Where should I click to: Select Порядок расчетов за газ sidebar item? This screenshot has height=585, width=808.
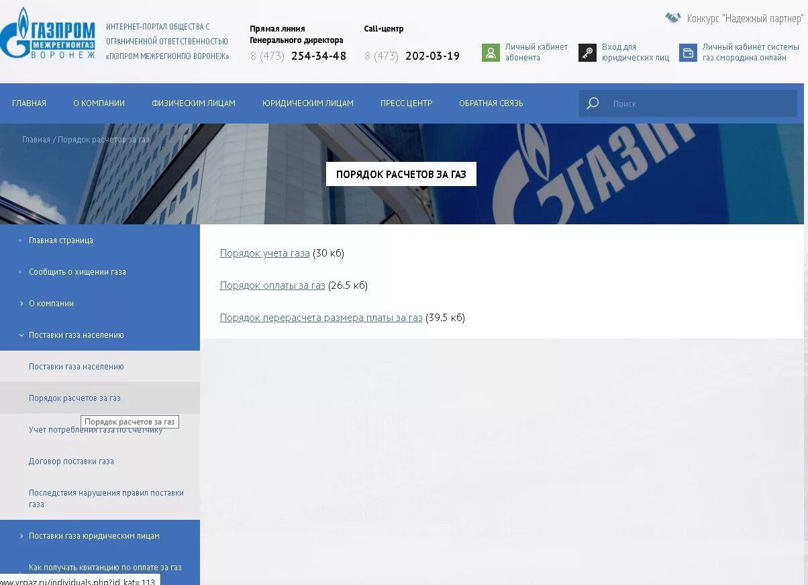[74, 398]
